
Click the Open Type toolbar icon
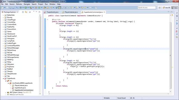click(45, 8)
